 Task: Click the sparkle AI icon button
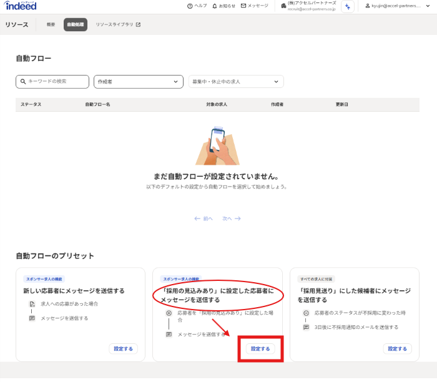click(x=348, y=6)
